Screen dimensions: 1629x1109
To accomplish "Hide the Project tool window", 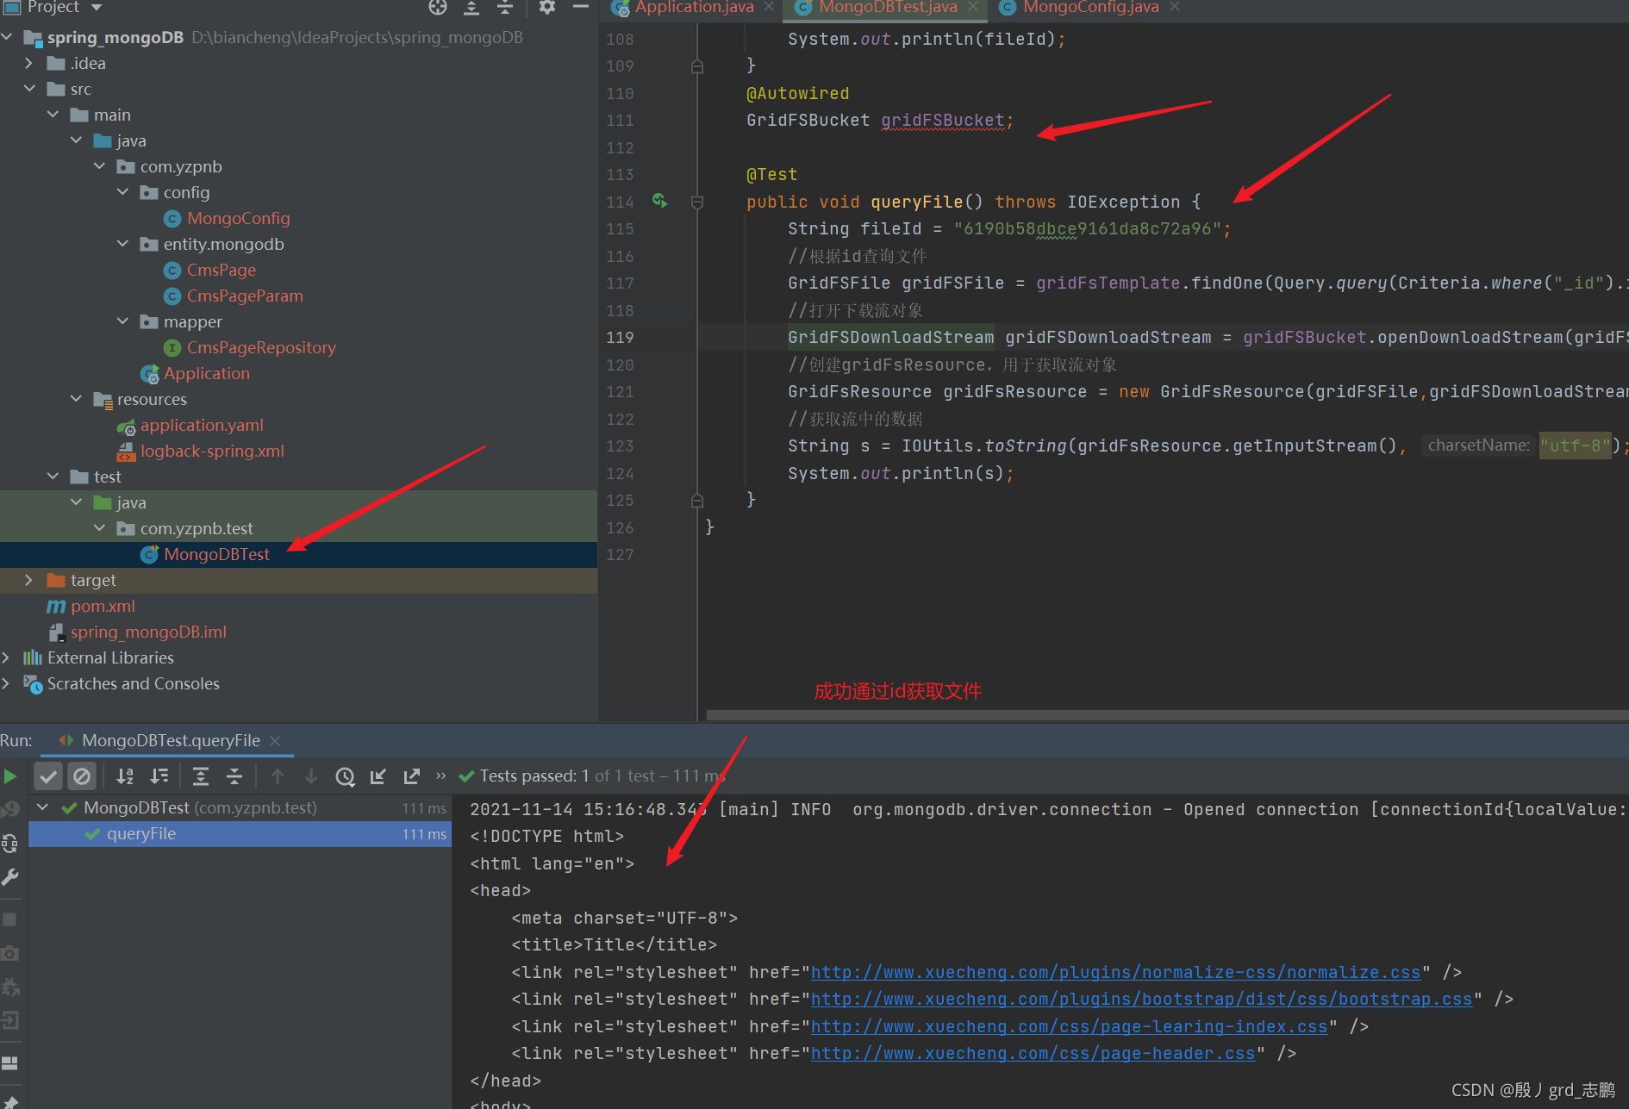I will tap(581, 8).
